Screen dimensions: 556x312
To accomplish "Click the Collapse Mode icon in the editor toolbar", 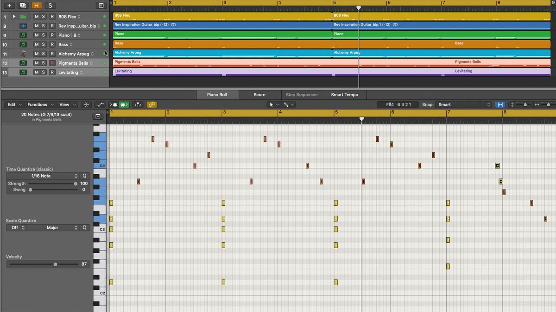I will [86, 104].
